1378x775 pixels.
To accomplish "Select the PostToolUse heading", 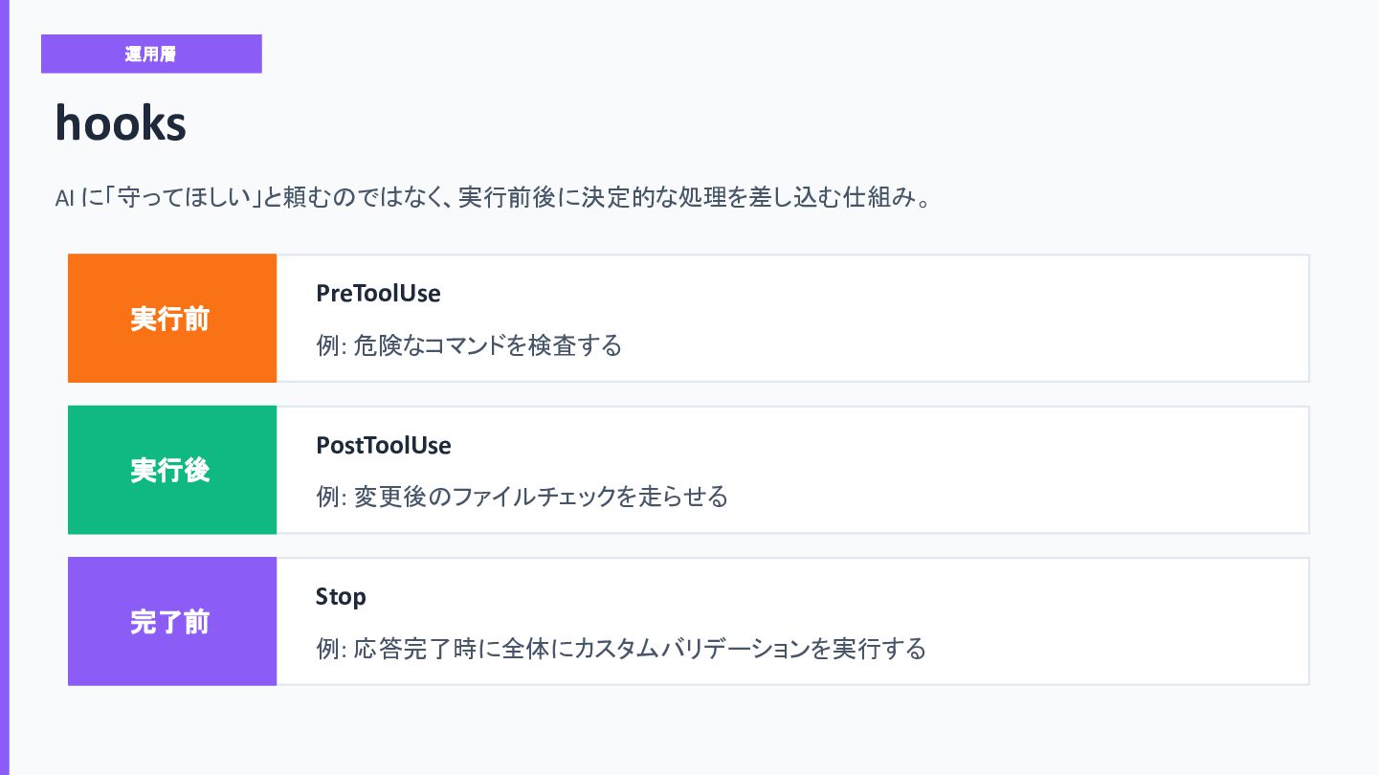I will [383, 445].
